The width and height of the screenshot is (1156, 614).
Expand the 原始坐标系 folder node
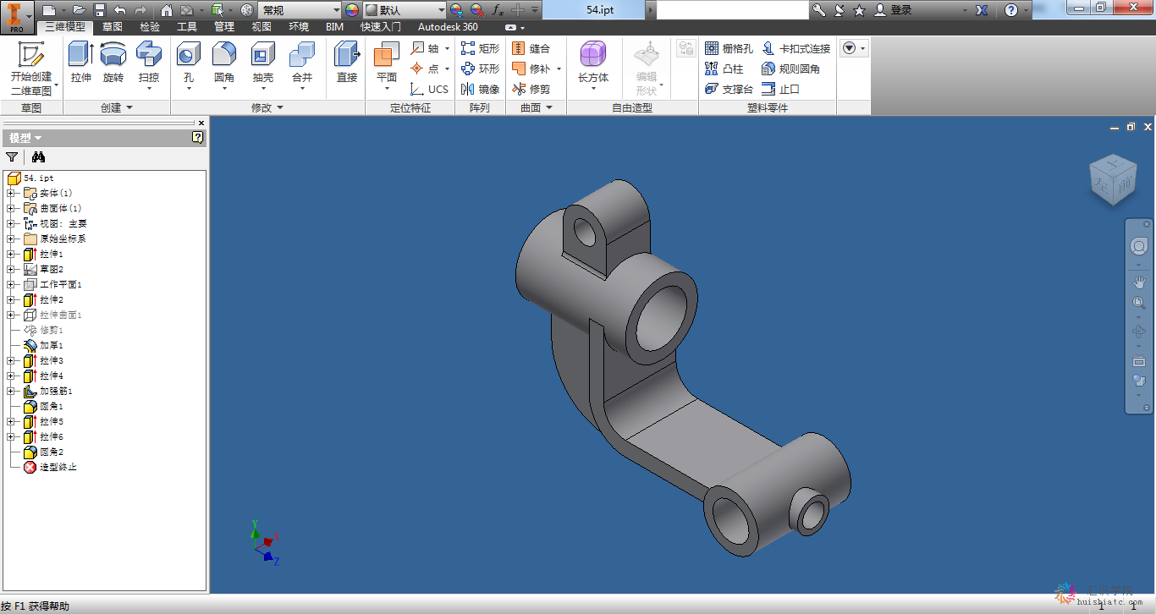click(x=11, y=238)
